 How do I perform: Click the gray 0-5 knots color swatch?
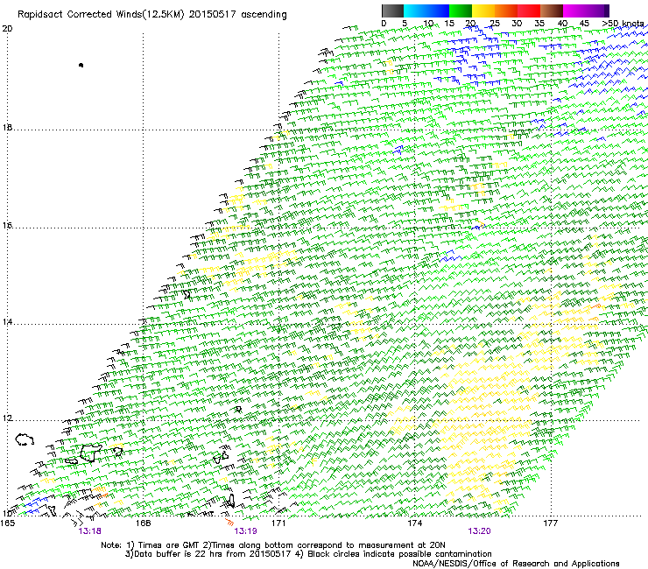click(392, 11)
